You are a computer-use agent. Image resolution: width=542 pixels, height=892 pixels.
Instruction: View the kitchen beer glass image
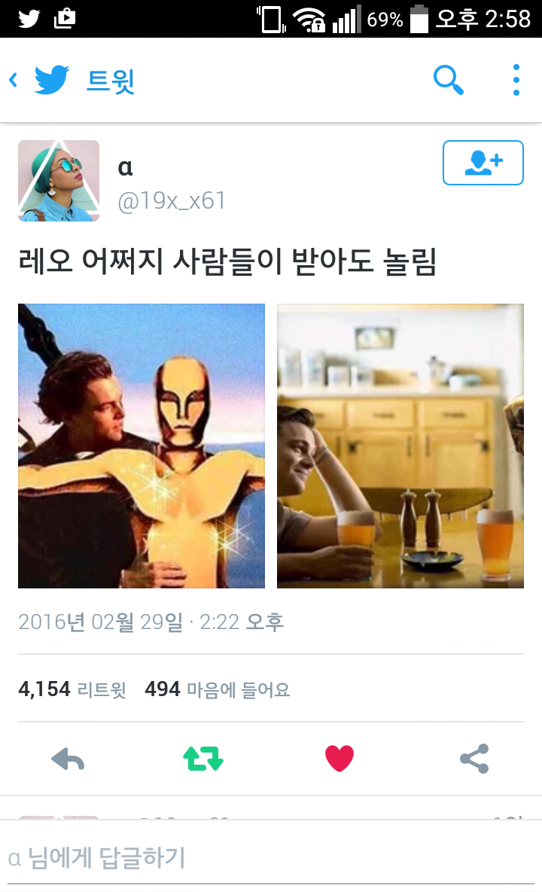(x=400, y=446)
